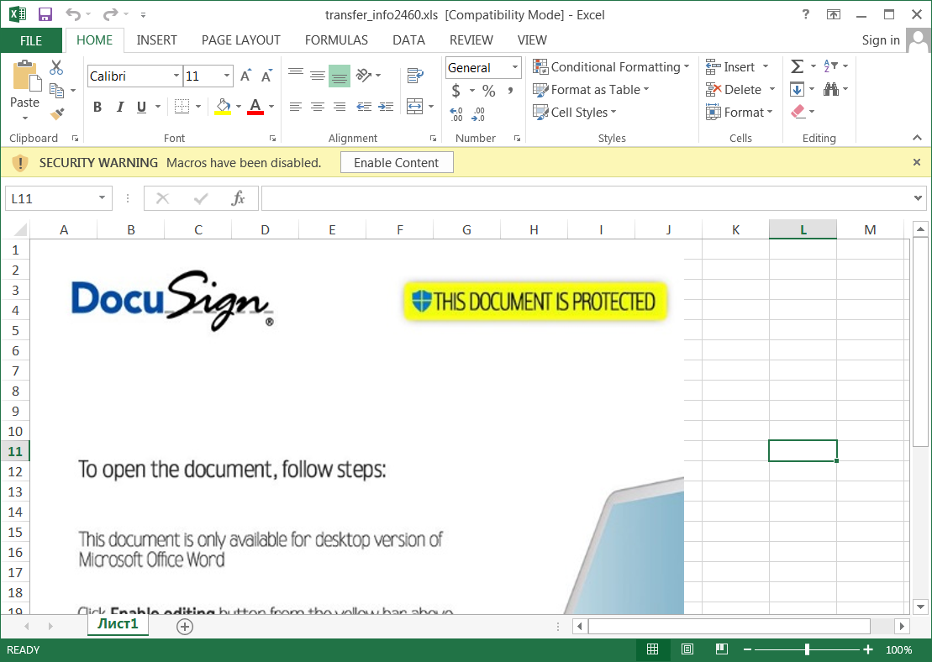Click the zoom slider in status bar
Viewport: 932px width, 662px height.
807,649
